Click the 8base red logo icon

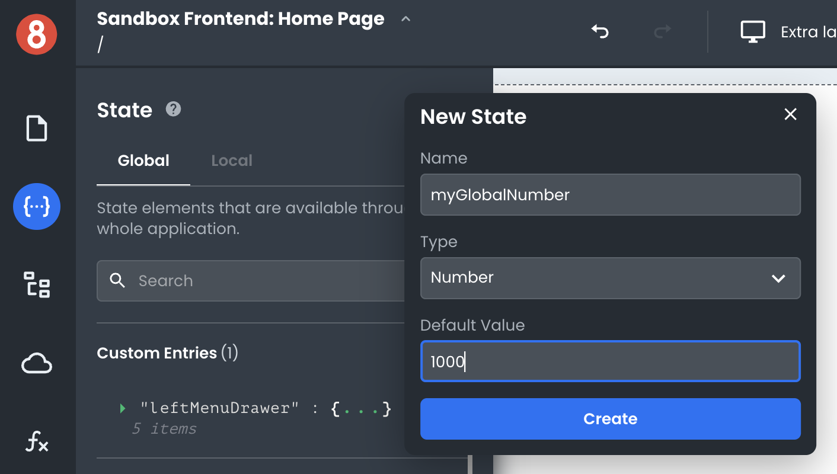[37, 34]
